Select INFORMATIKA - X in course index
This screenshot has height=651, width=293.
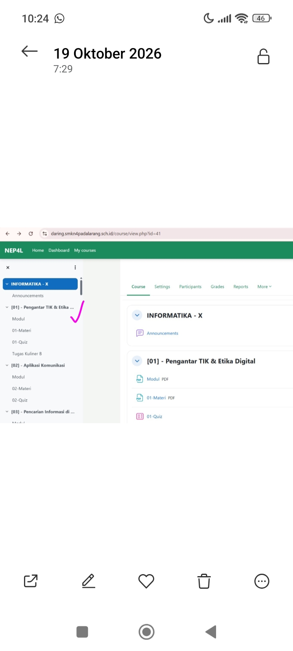point(40,284)
